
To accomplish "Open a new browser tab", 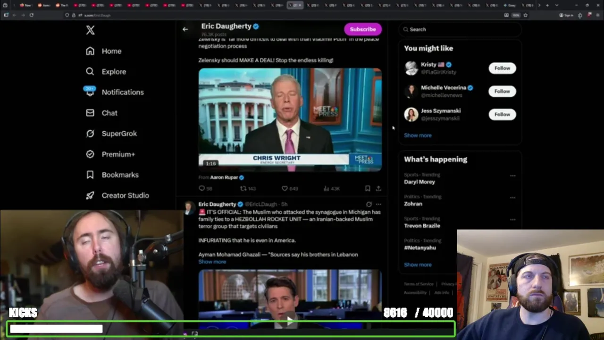I will pyautogui.click(x=547, y=5).
